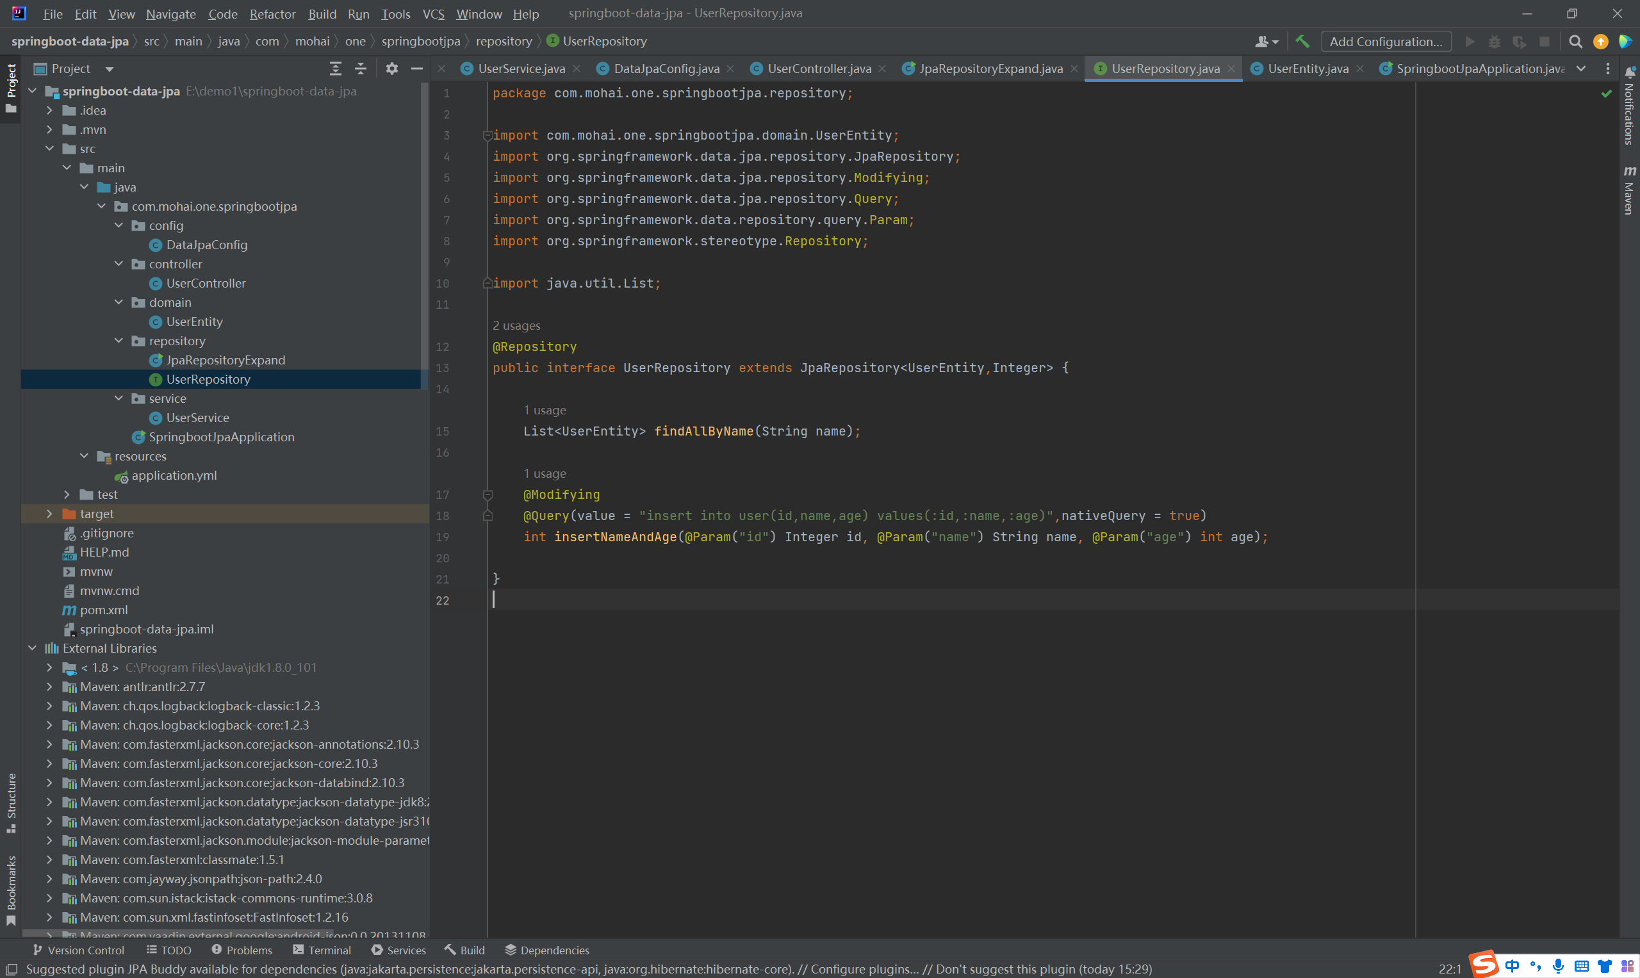Expand the target folder
1640x978 pixels.
(49, 514)
